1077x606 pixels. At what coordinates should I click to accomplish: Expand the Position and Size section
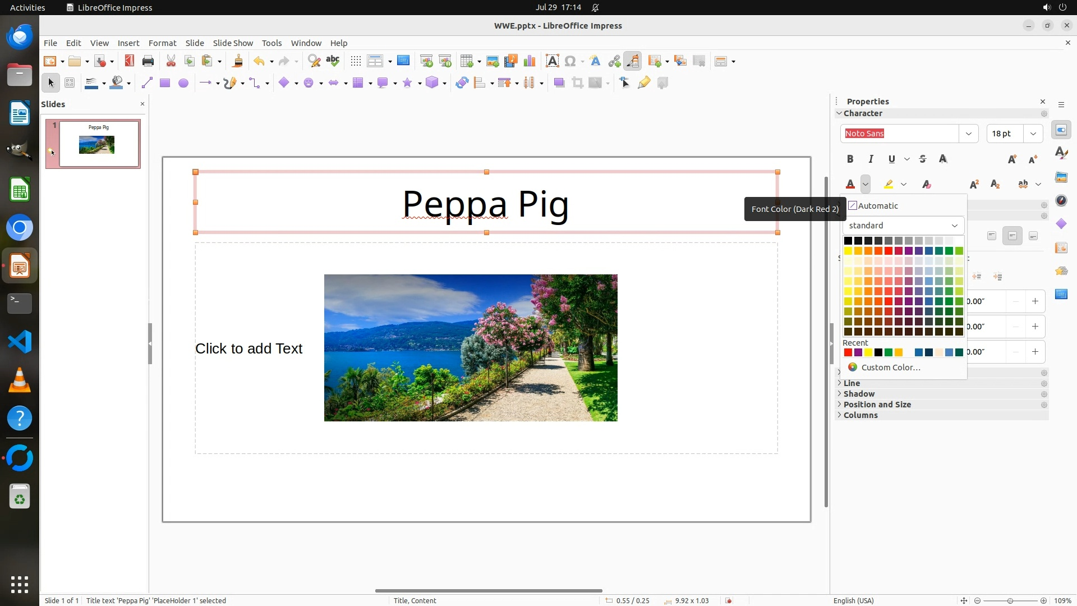tap(877, 405)
